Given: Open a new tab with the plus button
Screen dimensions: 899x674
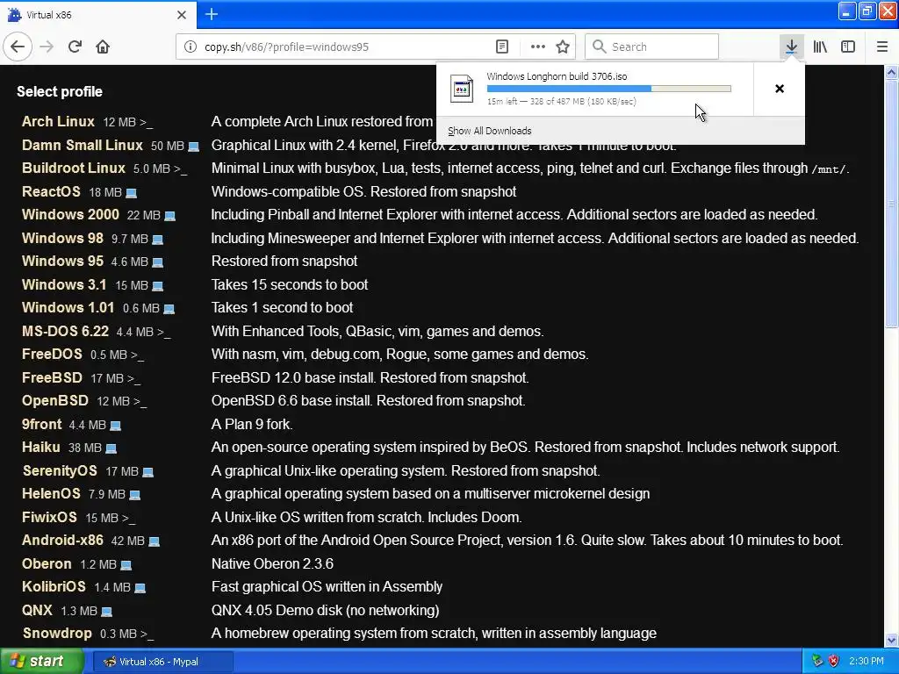Looking at the screenshot, I should [212, 14].
